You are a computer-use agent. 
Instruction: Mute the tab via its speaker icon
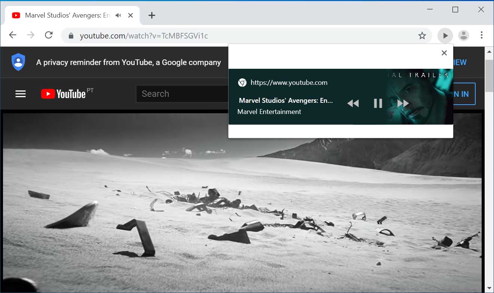coord(119,15)
